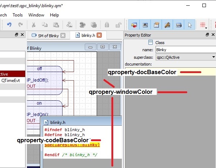Open the Tools menu
Screen dimensions: 216x168
[x=18, y=15]
